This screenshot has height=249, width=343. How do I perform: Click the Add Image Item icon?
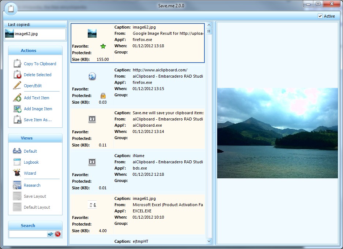click(x=17, y=109)
